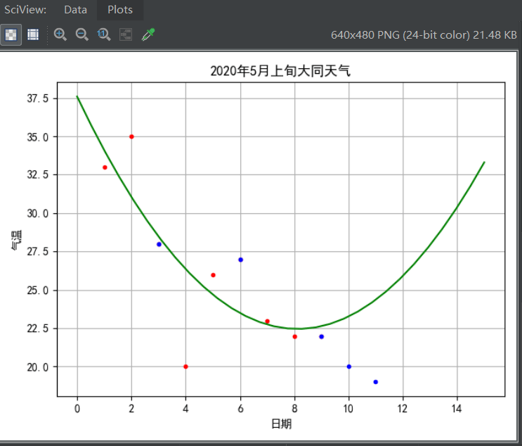Toggle the grid lines display icon

(x=33, y=34)
